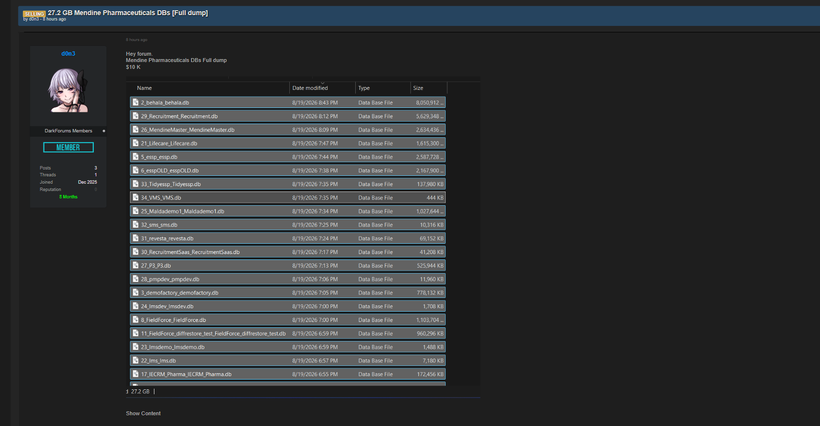Screen dimensions: 820x426
Task: Click the file icon for 23_lmsdemo_lmsdemo.db
Action: point(136,347)
